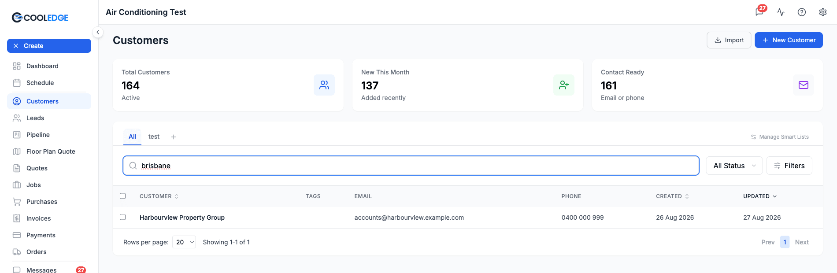Click the New Customer button

(789, 40)
